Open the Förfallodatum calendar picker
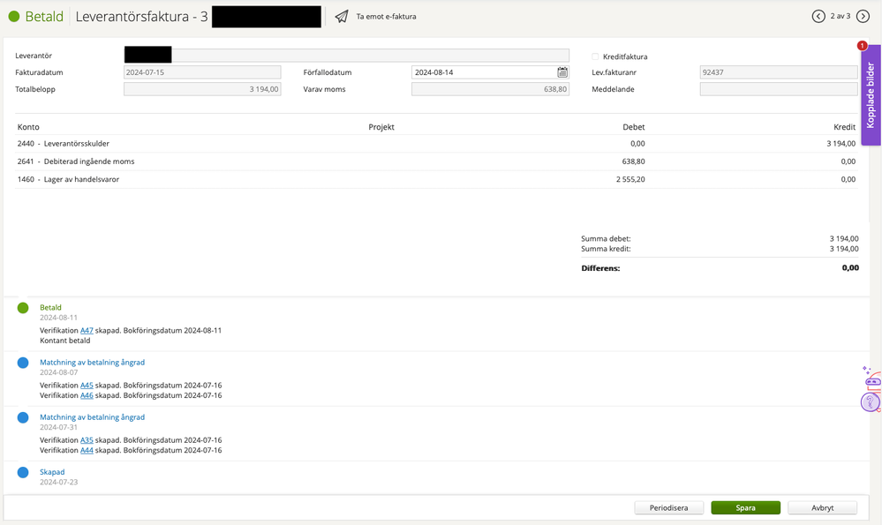The width and height of the screenshot is (882, 525). [562, 72]
